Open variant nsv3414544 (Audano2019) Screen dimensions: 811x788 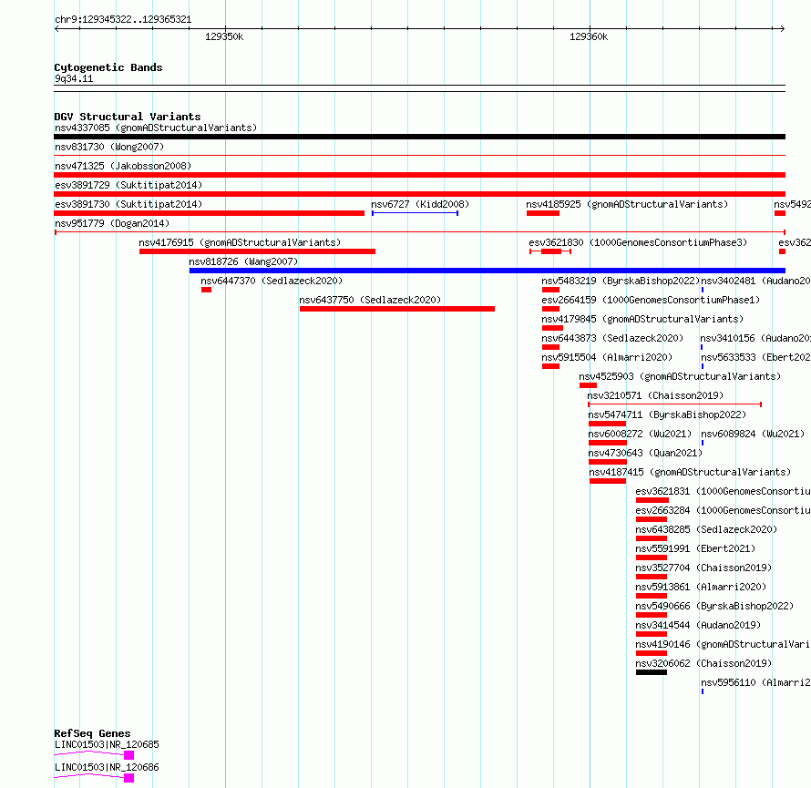pyautogui.click(x=698, y=625)
